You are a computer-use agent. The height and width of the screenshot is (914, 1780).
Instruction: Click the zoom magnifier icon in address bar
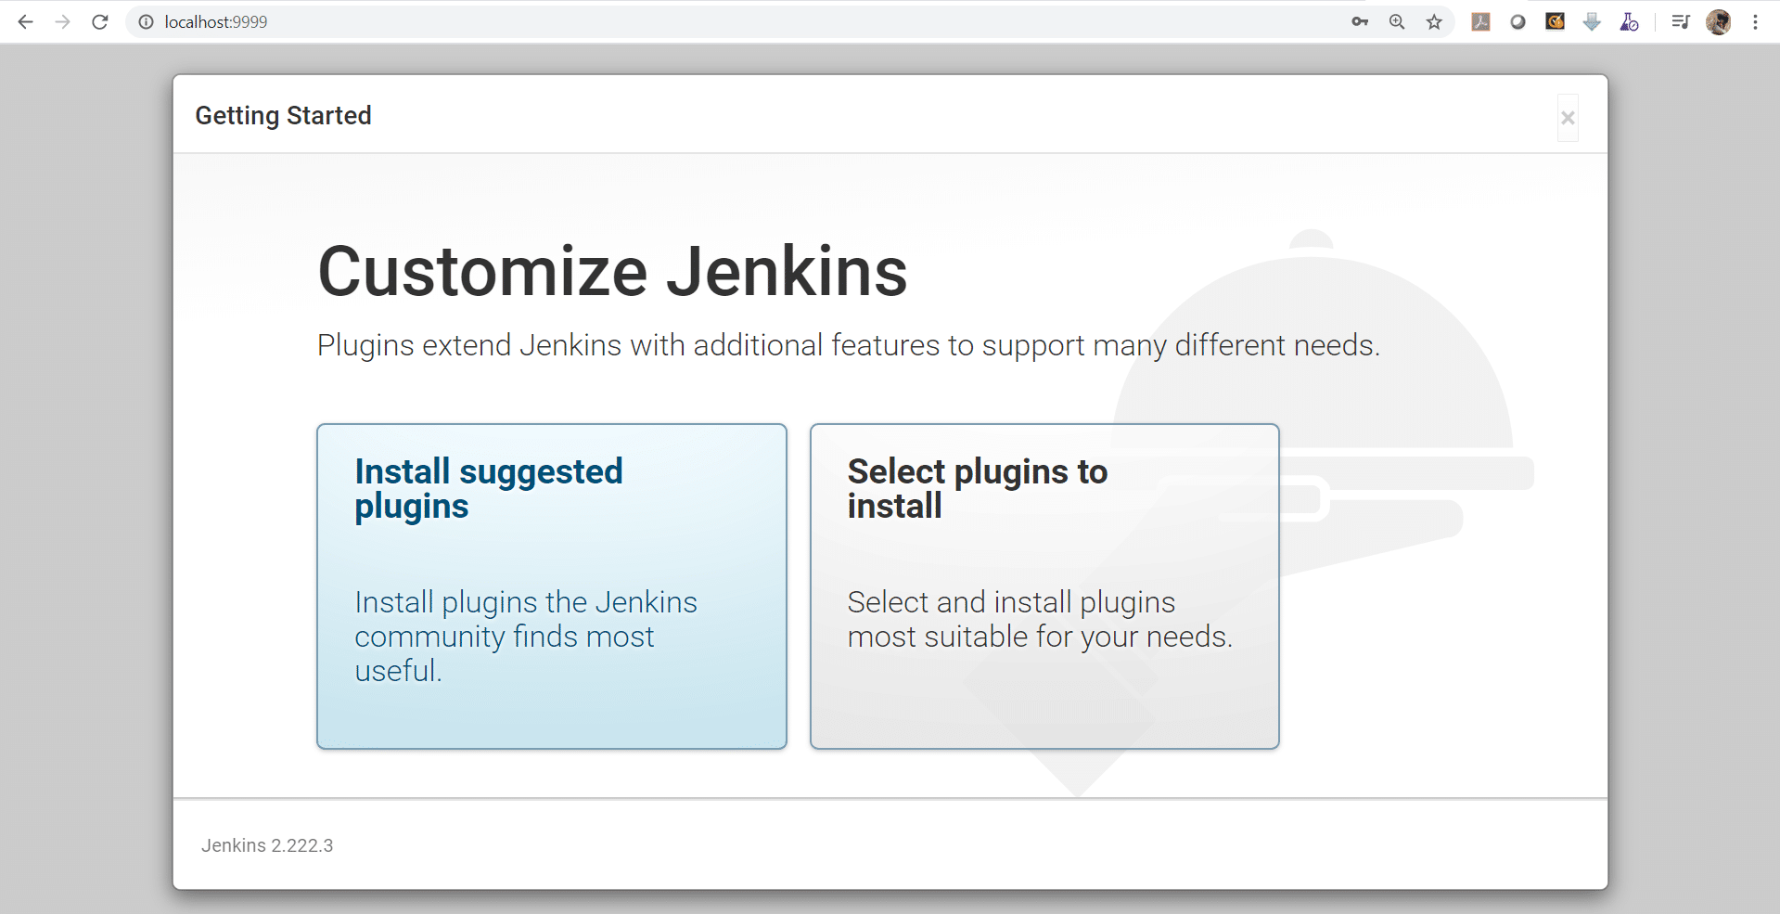(1397, 22)
